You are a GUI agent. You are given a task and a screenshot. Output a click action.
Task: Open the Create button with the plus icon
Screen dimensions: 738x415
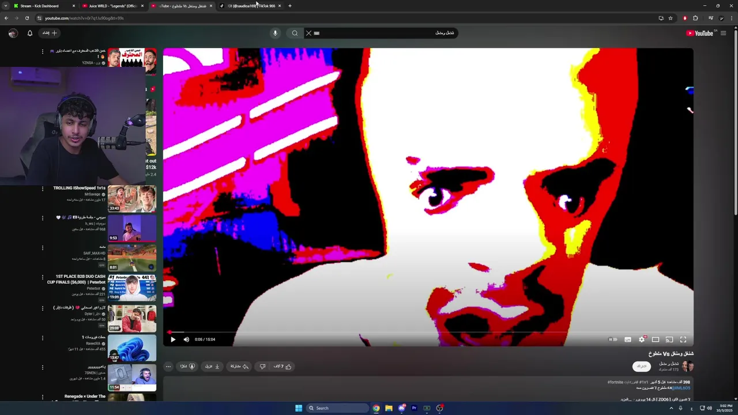click(x=50, y=33)
